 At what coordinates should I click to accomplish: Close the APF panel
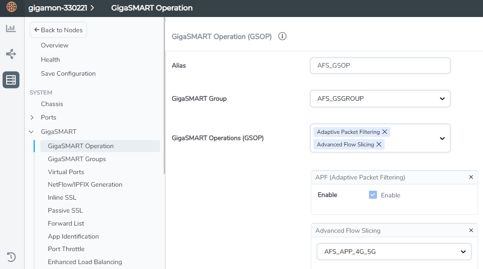(x=471, y=177)
